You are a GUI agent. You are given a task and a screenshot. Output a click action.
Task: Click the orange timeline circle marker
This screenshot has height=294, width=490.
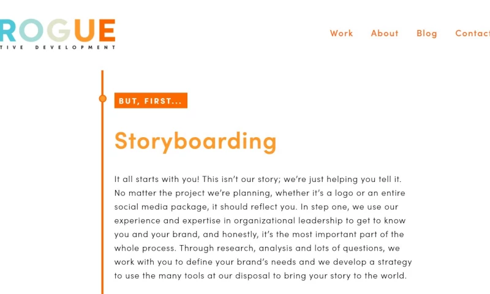[102, 99]
